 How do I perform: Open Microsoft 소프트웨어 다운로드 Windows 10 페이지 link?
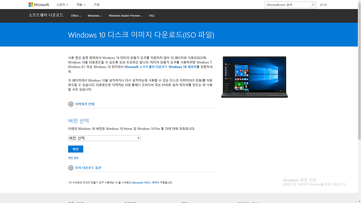161,67
